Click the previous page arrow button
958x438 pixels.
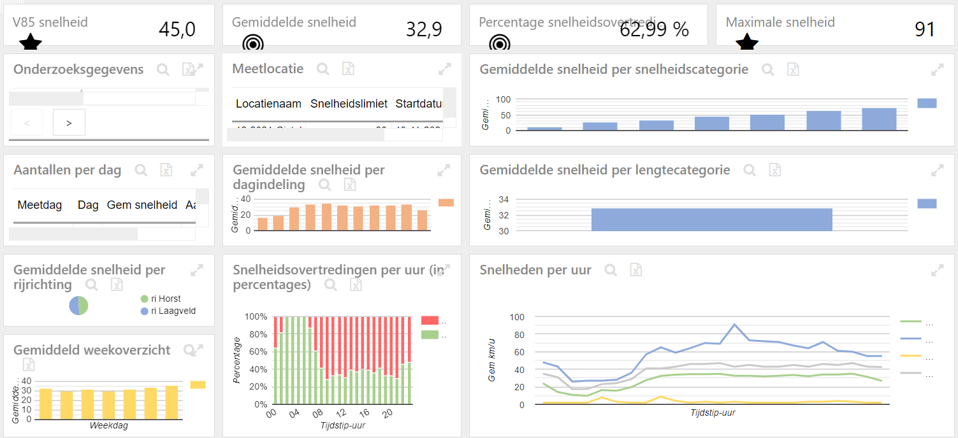pos(27,122)
